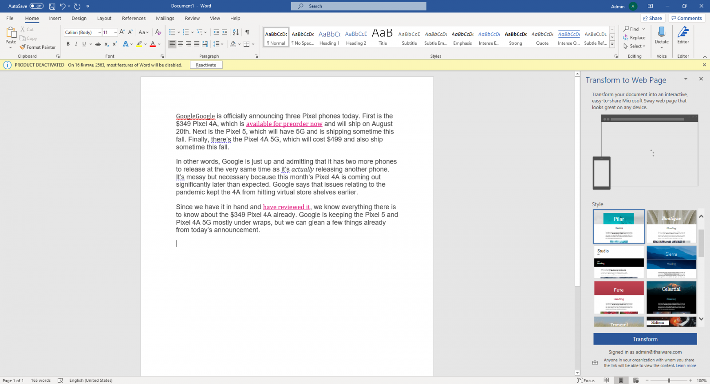Select the Celestial style thumbnail
Screen dimensions: 710x384
pos(671,297)
